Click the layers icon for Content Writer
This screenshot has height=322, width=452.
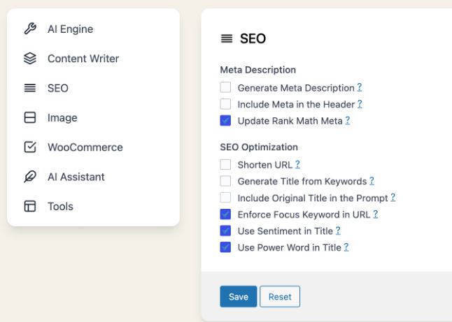click(30, 59)
